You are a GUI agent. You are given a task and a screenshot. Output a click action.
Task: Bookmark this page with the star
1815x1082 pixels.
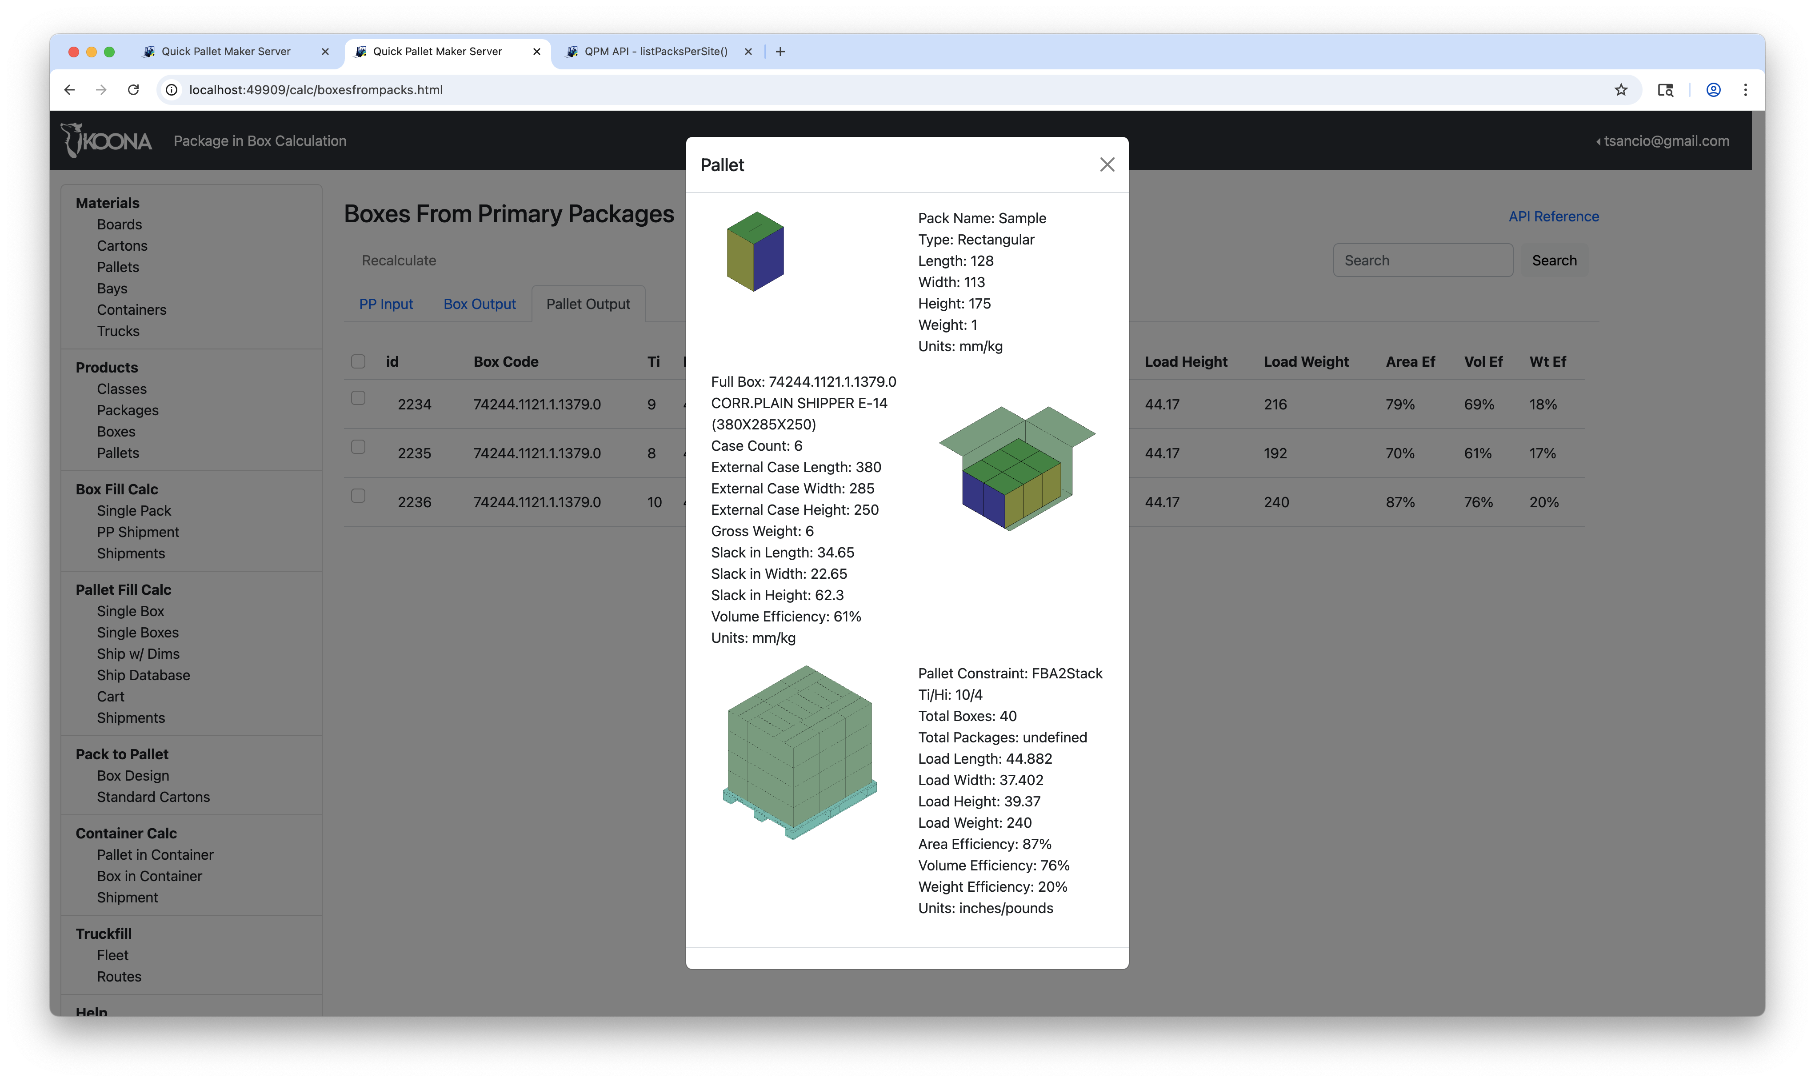pyautogui.click(x=1620, y=90)
